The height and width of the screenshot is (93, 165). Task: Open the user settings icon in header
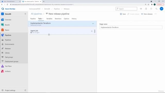(x=156, y=9)
